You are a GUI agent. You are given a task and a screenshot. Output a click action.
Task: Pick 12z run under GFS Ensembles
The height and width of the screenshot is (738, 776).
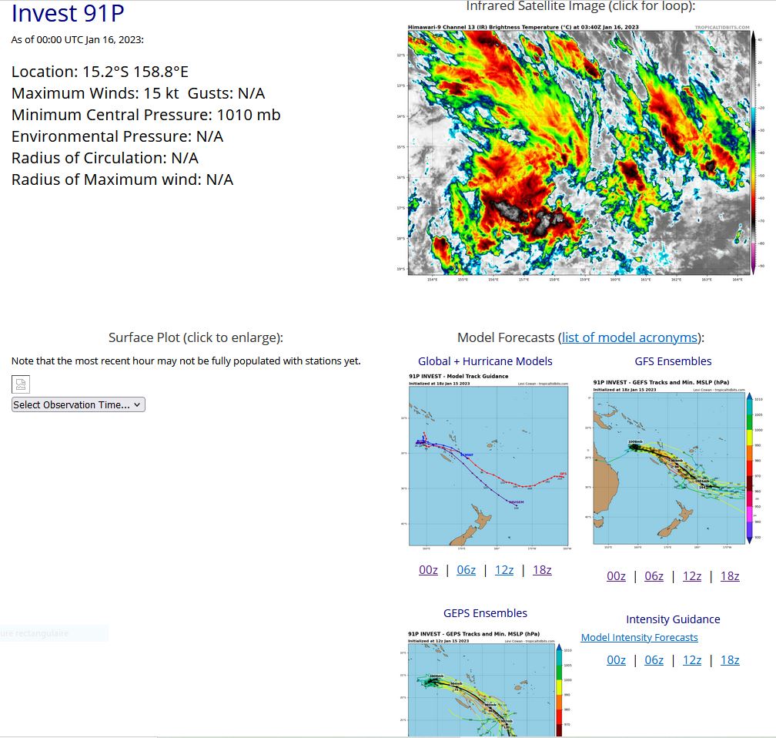coord(691,576)
